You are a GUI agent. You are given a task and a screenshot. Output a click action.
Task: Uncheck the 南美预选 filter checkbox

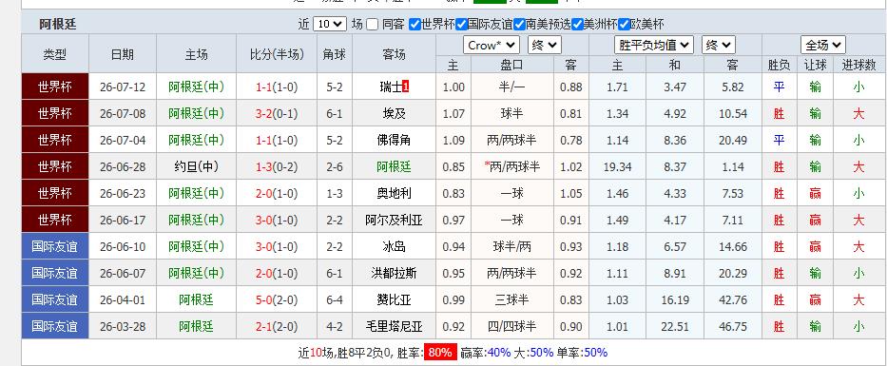click(519, 25)
